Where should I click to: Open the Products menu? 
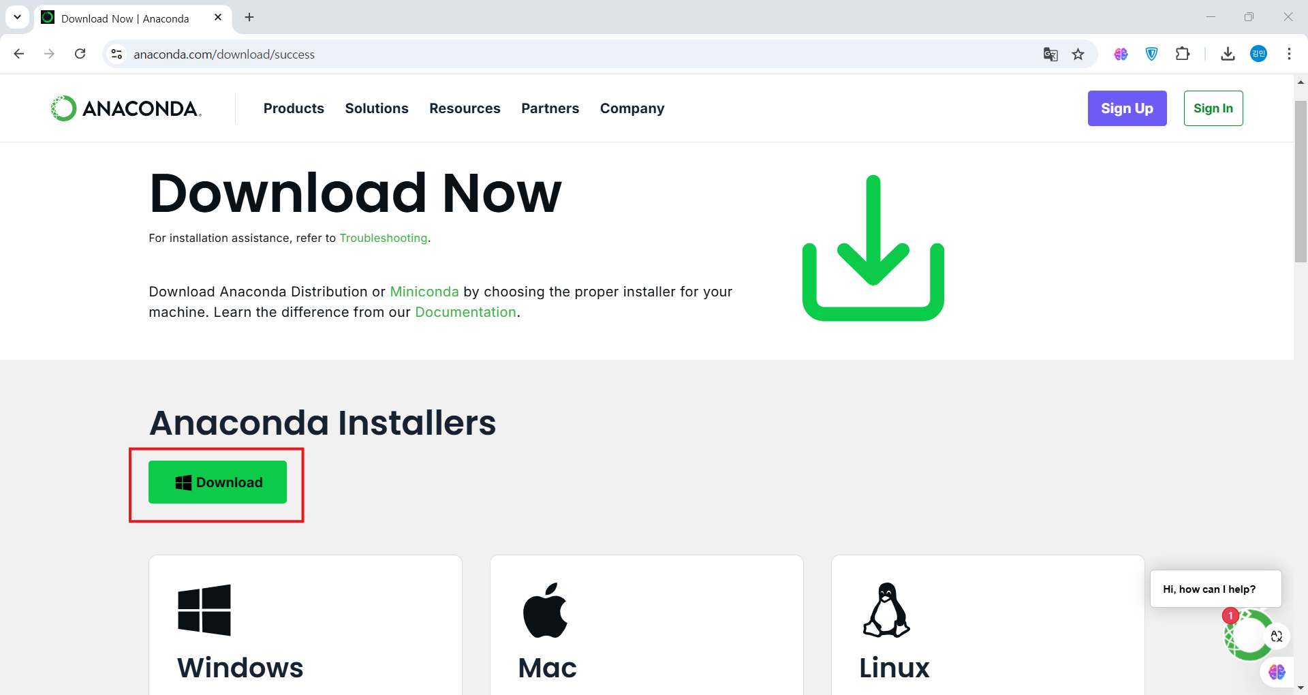[x=294, y=108]
